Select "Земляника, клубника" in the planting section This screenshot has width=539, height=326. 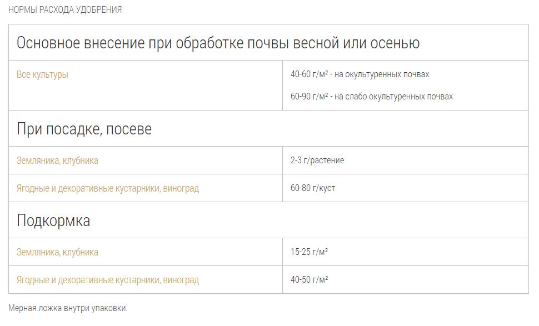(57, 161)
